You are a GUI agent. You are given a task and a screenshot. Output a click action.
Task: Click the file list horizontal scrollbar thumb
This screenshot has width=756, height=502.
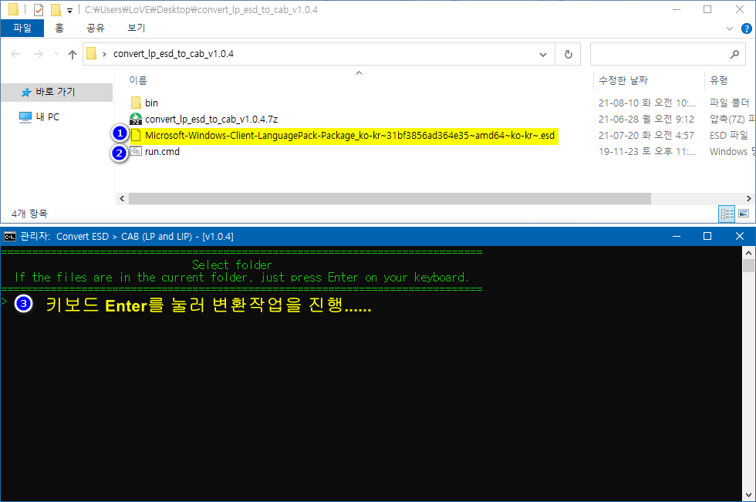(390, 198)
